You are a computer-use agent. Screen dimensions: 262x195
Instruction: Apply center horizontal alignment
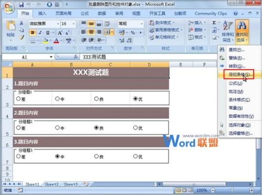(x=91, y=32)
